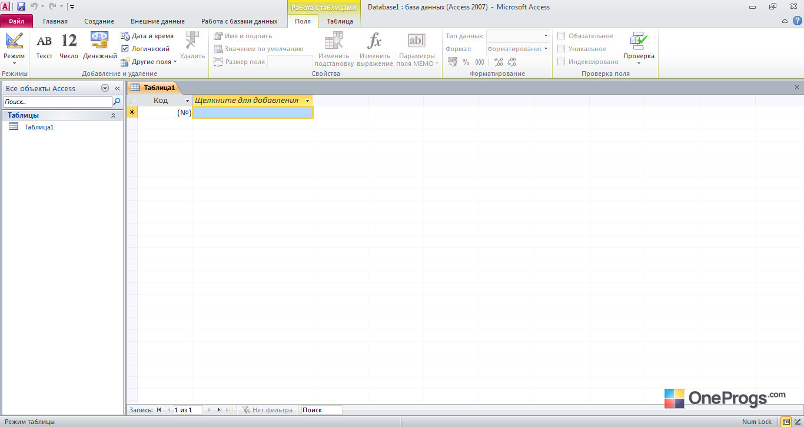Viewport: 804px width, 427px height.
Task: Apply the percent format icon
Action: [x=466, y=62]
